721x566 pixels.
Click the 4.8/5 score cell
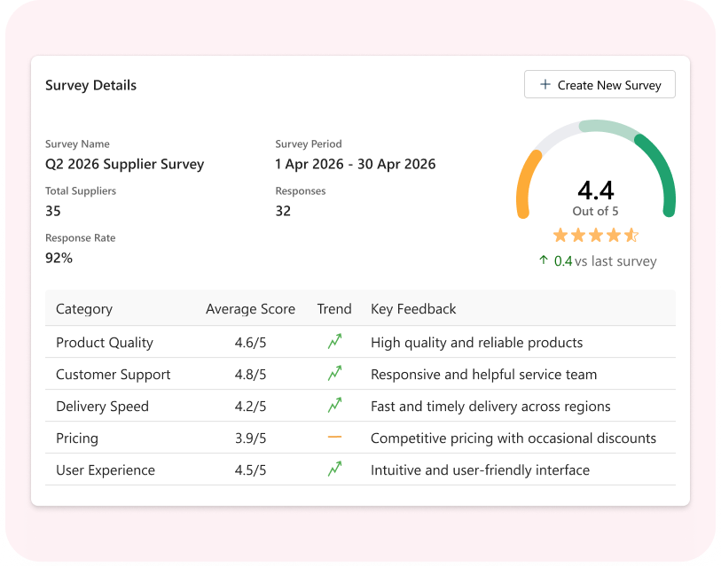[251, 375]
